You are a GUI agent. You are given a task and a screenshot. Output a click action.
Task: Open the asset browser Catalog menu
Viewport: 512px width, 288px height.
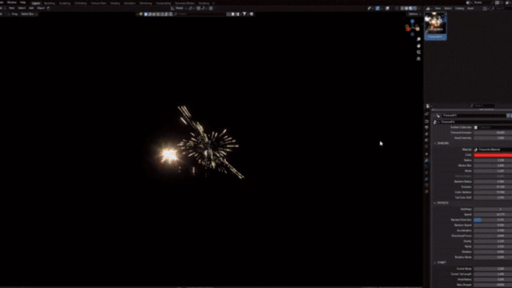point(460,8)
